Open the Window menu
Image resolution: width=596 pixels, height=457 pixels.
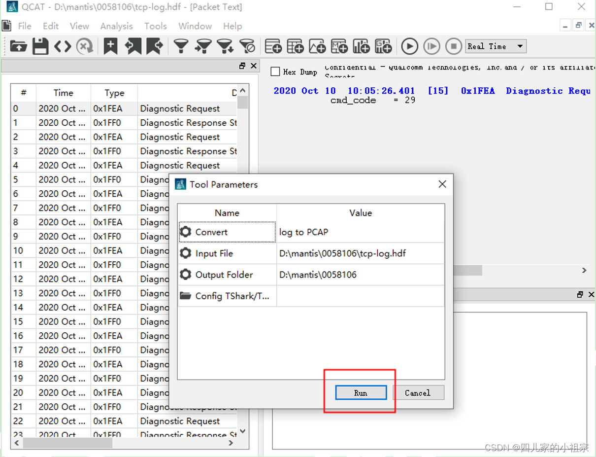coord(195,26)
